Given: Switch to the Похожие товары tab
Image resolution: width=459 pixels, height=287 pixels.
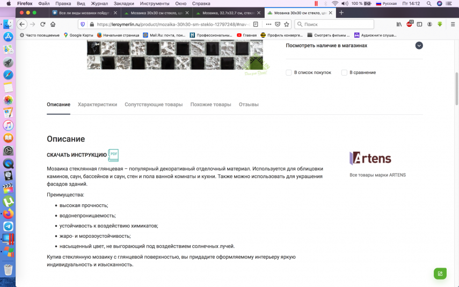Looking at the screenshot, I should pyautogui.click(x=211, y=105).
